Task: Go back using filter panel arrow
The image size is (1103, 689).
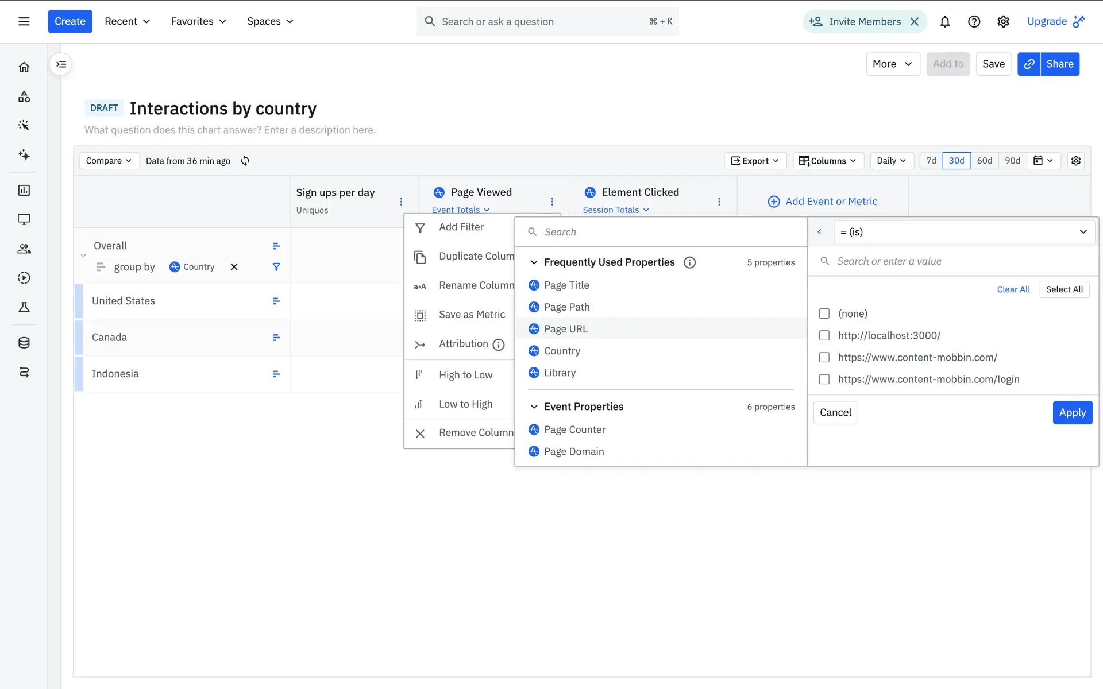Action: click(x=819, y=232)
